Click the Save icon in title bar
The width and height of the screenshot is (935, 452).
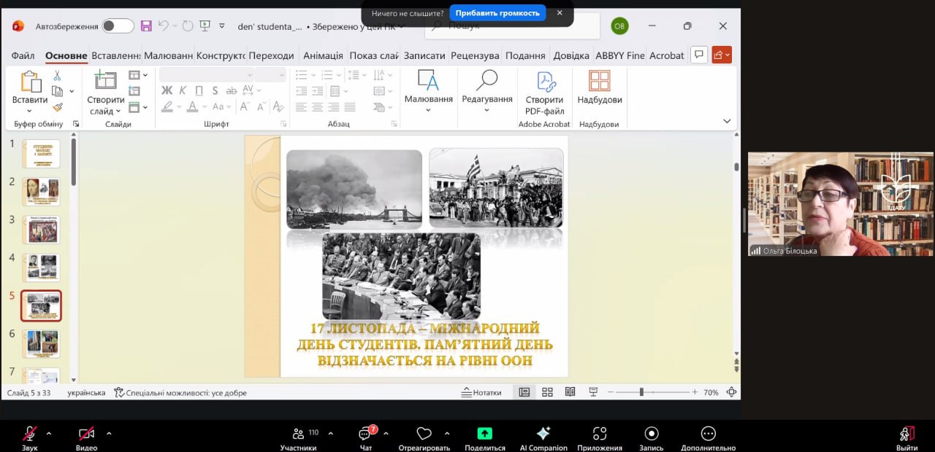pos(146,26)
